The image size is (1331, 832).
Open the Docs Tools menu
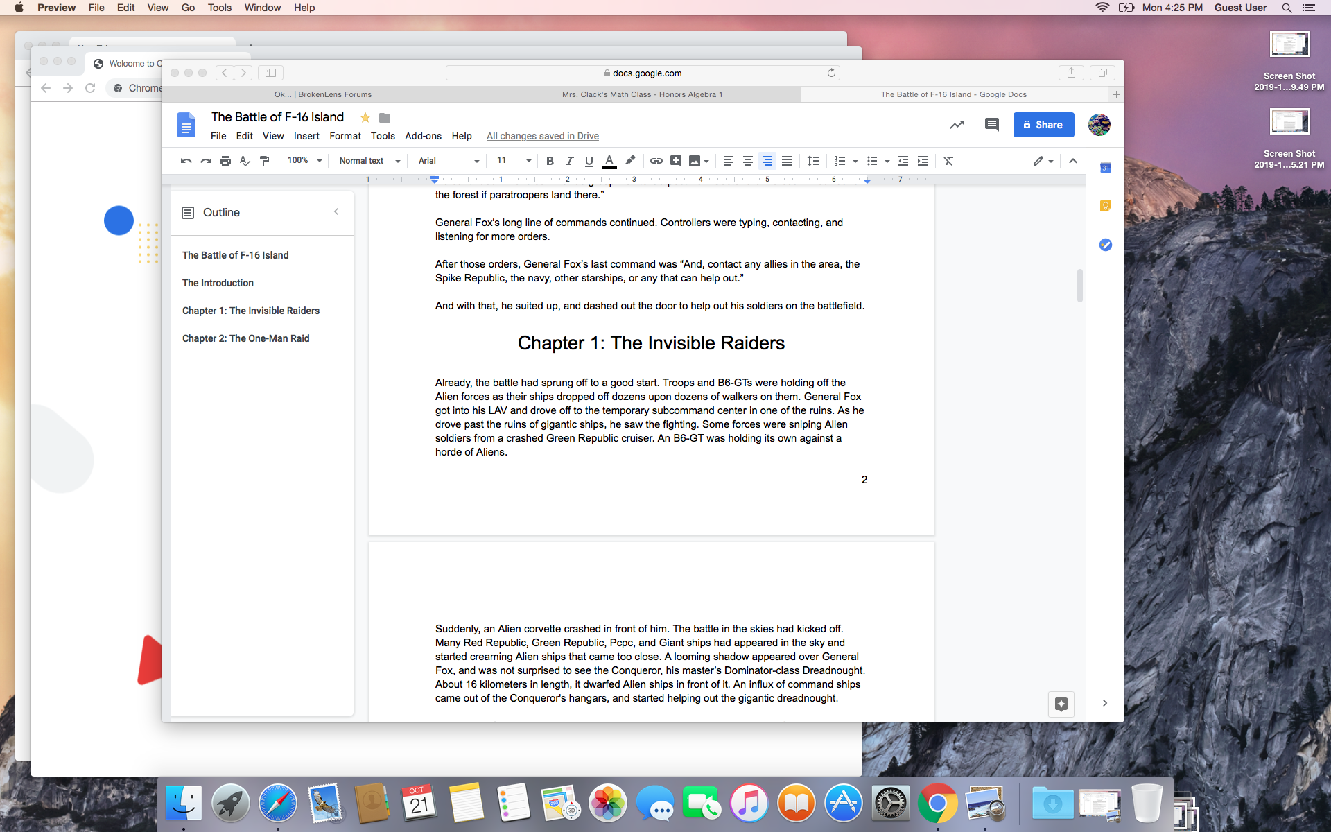[383, 136]
